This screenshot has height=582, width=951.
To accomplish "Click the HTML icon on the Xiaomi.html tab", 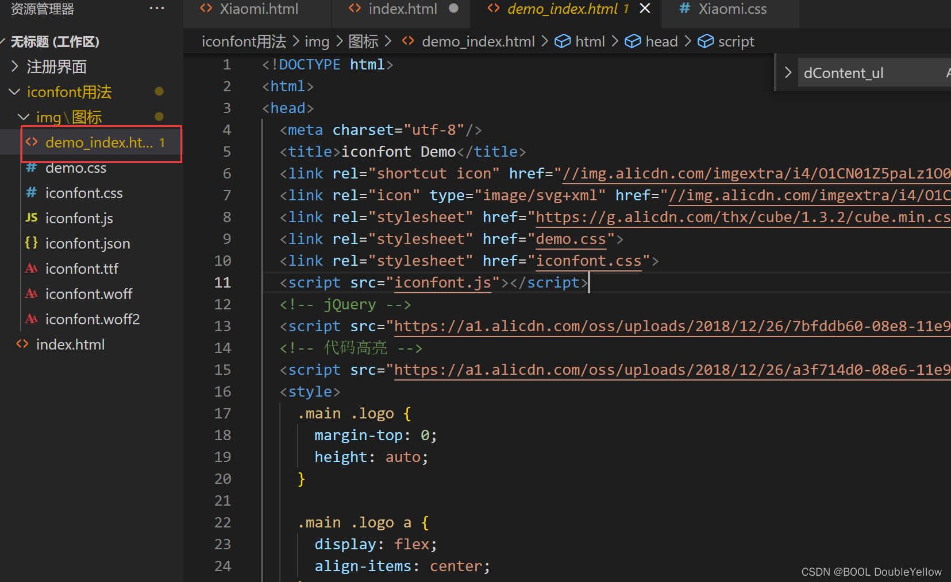I will pyautogui.click(x=206, y=9).
